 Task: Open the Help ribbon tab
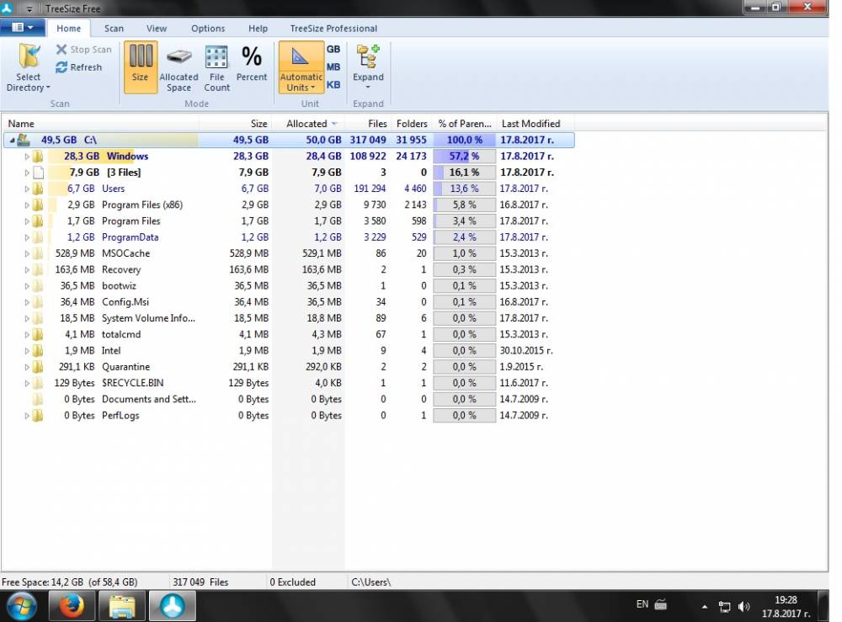pyautogui.click(x=258, y=29)
